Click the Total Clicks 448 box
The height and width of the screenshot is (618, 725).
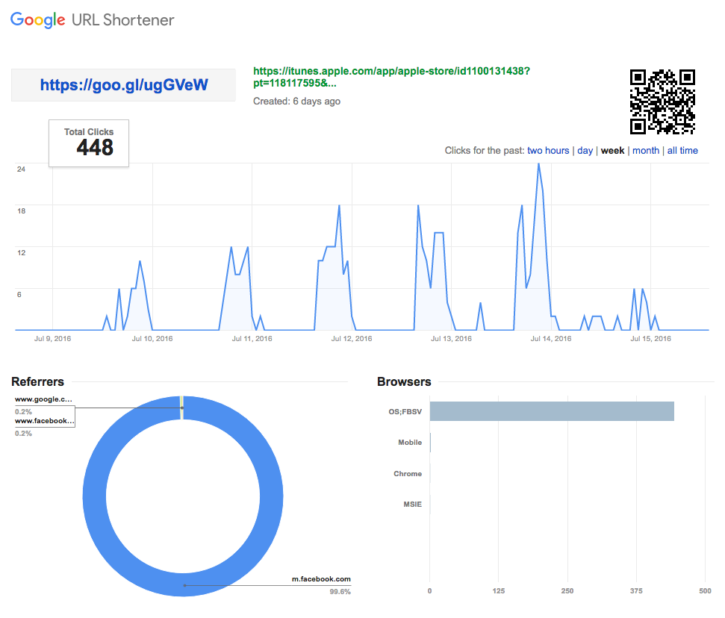pos(89,143)
